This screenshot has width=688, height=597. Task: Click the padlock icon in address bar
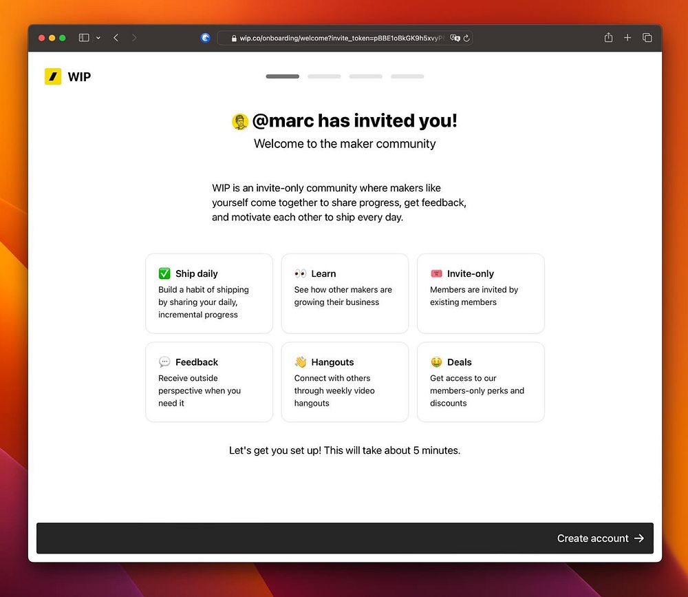click(x=234, y=39)
